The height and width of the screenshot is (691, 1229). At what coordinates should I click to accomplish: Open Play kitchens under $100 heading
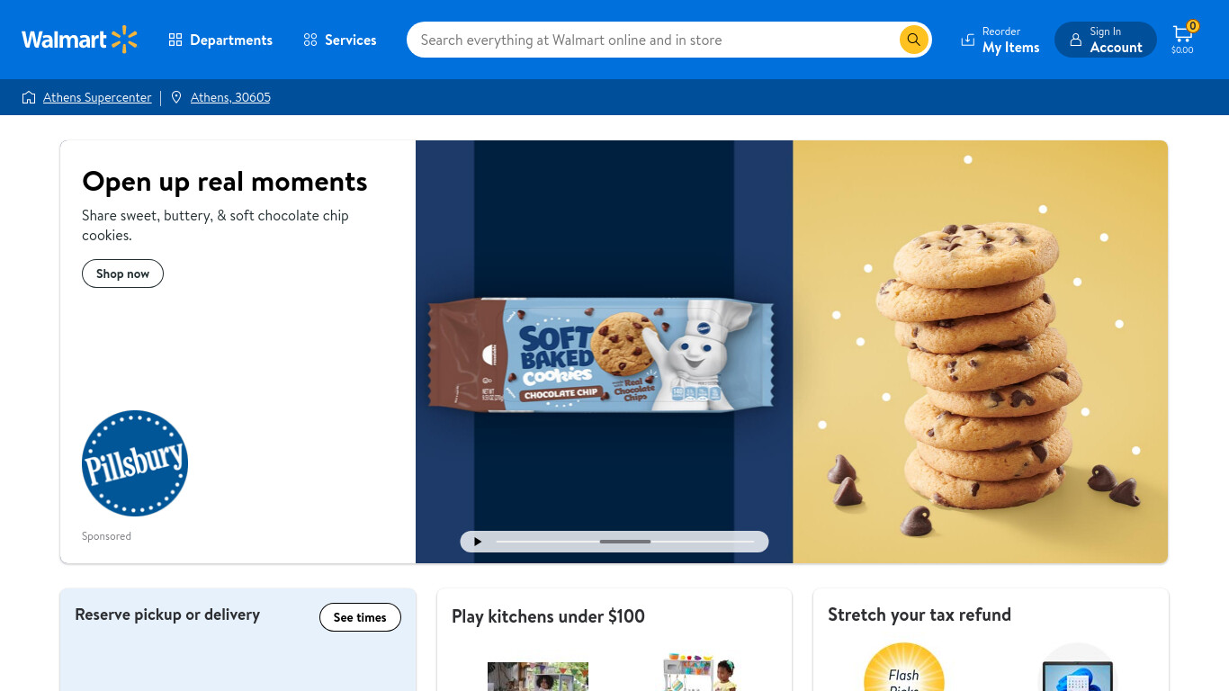coord(548,616)
